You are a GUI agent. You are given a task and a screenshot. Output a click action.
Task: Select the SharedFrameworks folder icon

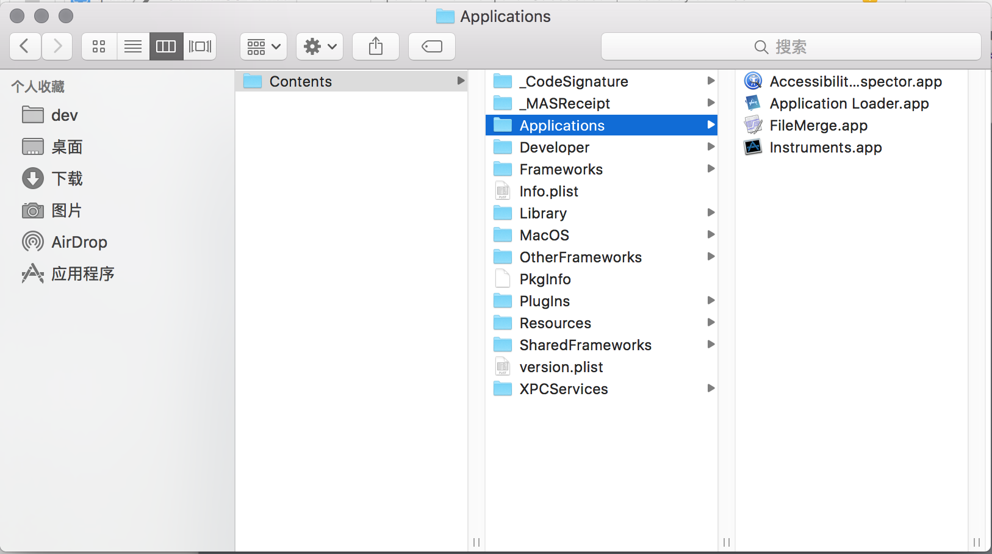tap(503, 345)
